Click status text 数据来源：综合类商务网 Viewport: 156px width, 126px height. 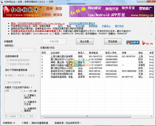pos(68,123)
